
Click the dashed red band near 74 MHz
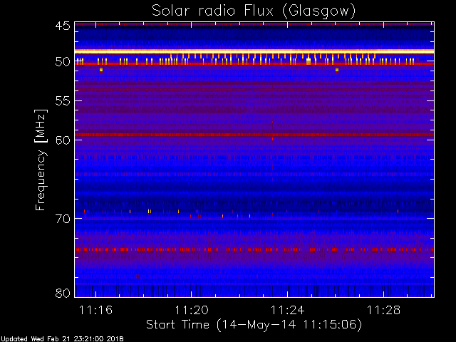[x=254, y=249]
